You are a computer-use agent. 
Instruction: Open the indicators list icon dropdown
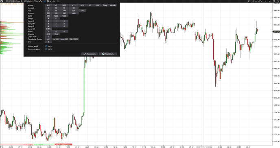tap(49, 1)
